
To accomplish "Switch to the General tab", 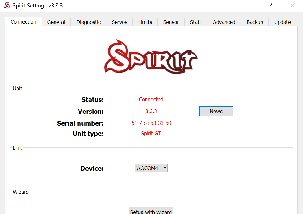I will pyautogui.click(x=56, y=22).
